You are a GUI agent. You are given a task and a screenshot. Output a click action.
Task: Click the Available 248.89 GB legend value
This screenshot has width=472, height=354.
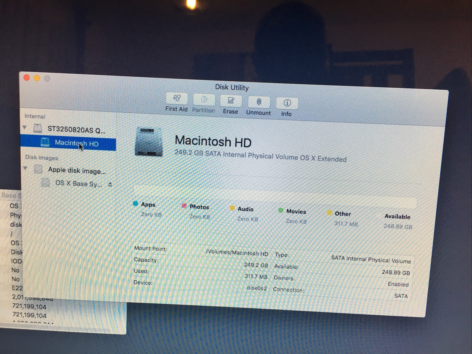[398, 227]
